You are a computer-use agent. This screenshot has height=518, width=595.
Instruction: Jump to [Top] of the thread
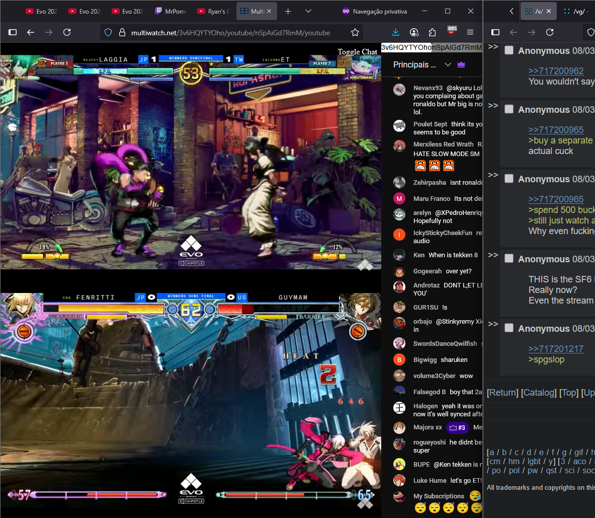[x=569, y=393]
